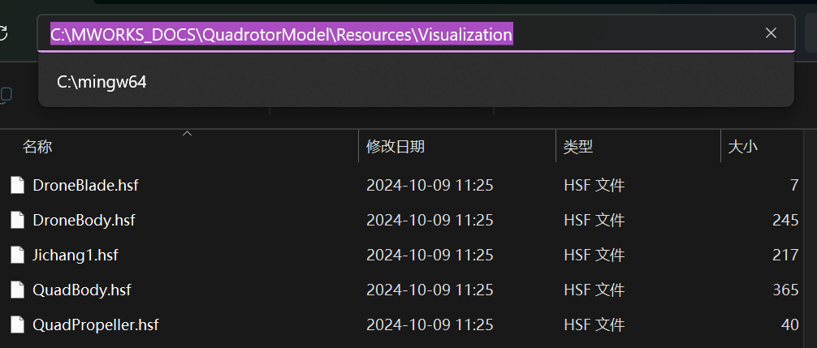The width and height of the screenshot is (817, 348).
Task: Click the modified date of QuadBody.hsf
Action: 430,290
